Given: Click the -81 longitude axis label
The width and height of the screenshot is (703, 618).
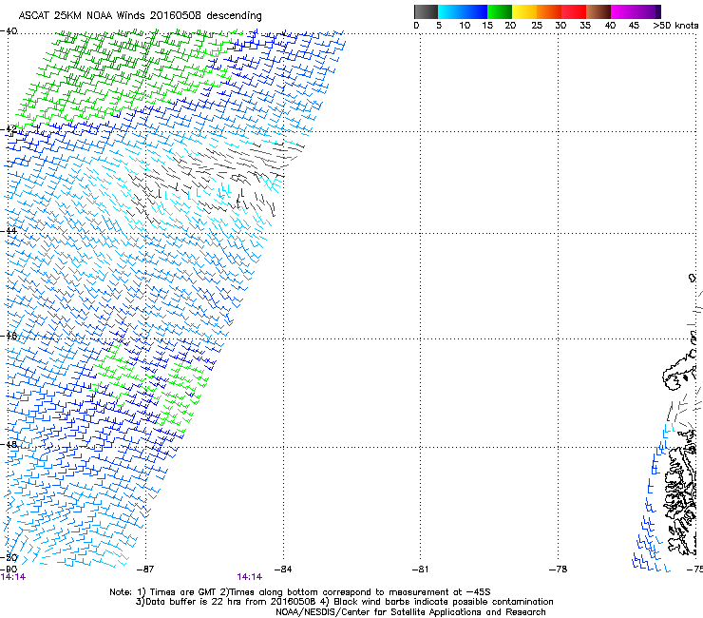Looking at the screenshot, I should point(420,570).
